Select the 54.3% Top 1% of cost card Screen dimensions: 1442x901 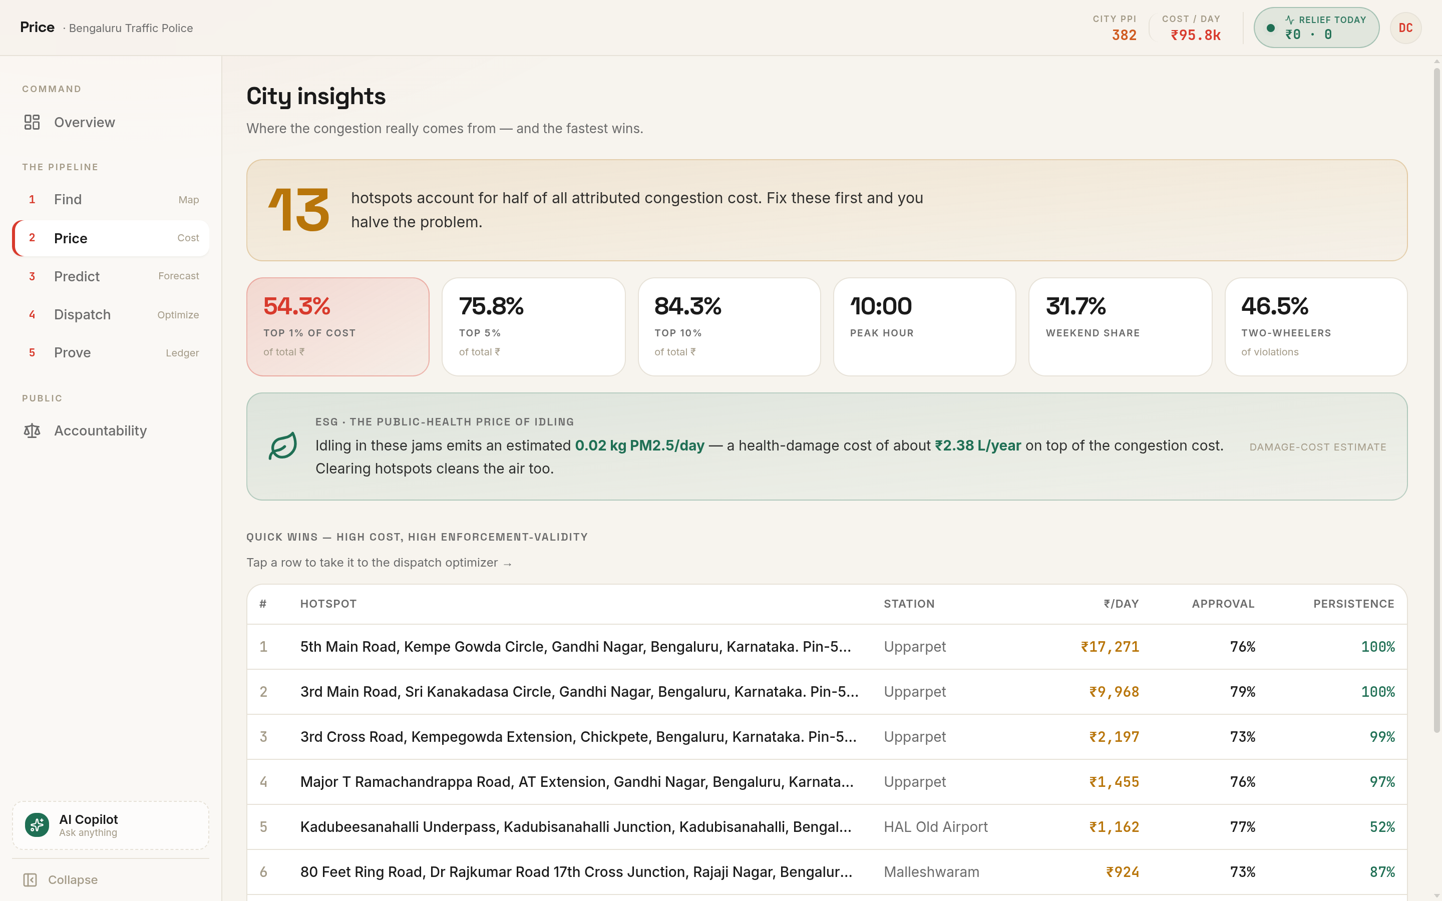tap(338, 326)
